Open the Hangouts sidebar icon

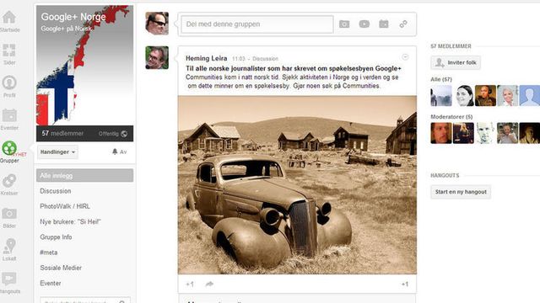[x=9, y=279]
